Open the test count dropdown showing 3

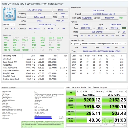point(79,91)
